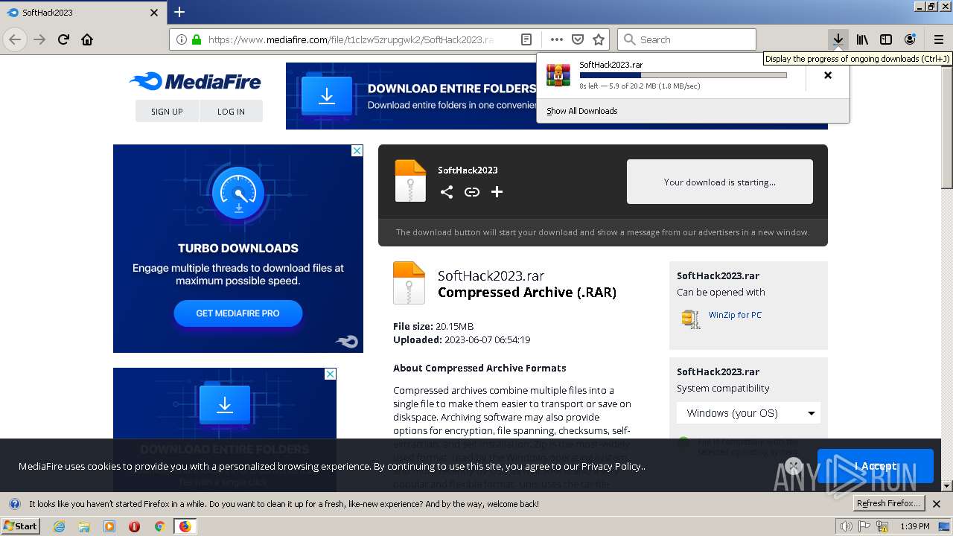This screenshot has height=536, width=953.
Task: Expand the Windows (your OS) dropdown
Action: tap(748, 413)
